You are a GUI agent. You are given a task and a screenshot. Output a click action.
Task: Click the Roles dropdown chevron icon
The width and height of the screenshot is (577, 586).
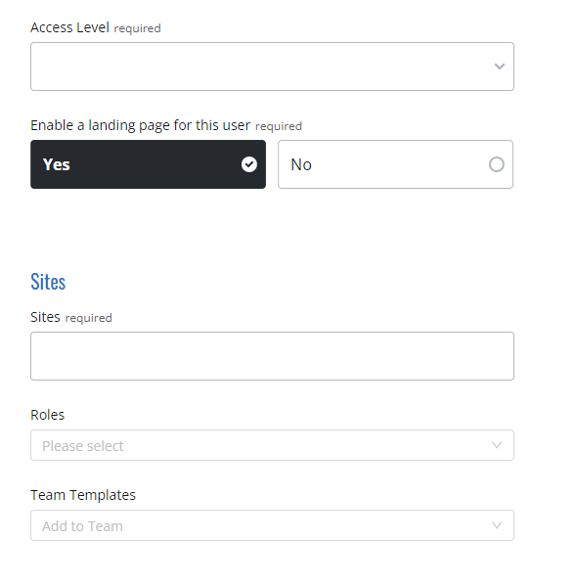(x=497, y=445)
